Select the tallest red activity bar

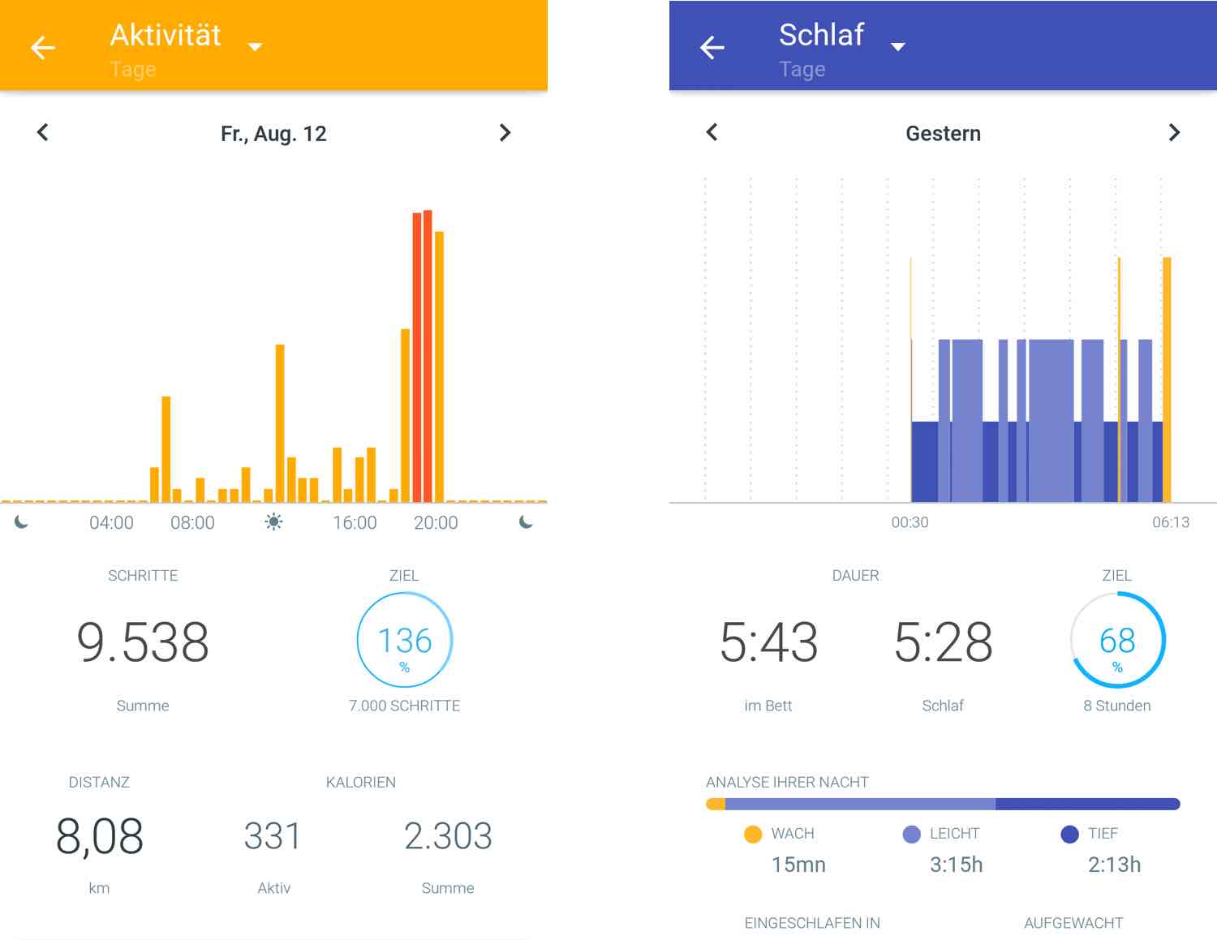pyautogui.click(x=428, y=356)
